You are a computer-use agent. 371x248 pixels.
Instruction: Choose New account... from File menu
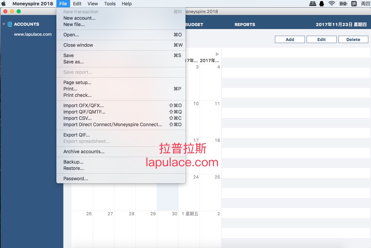[121, 18]
